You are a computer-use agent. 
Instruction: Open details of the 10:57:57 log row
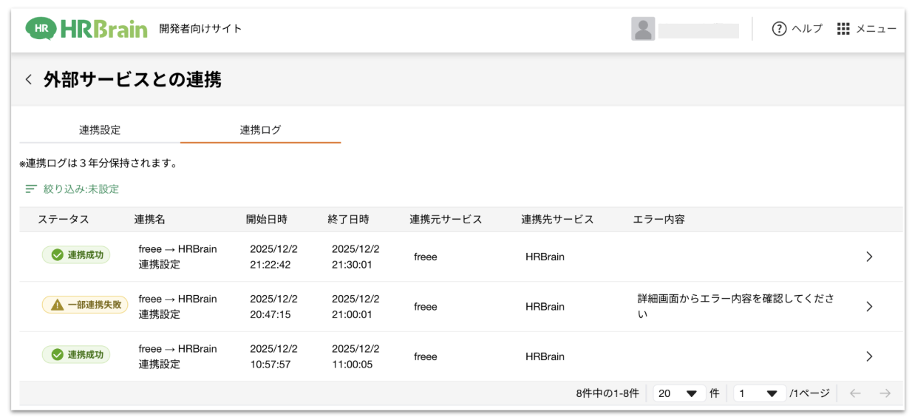tap(869, 356)
